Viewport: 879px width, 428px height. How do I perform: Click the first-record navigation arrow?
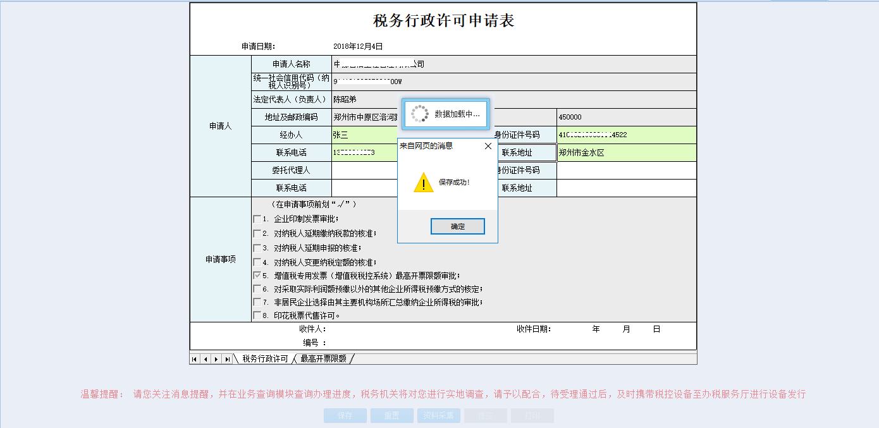(194, 358)
